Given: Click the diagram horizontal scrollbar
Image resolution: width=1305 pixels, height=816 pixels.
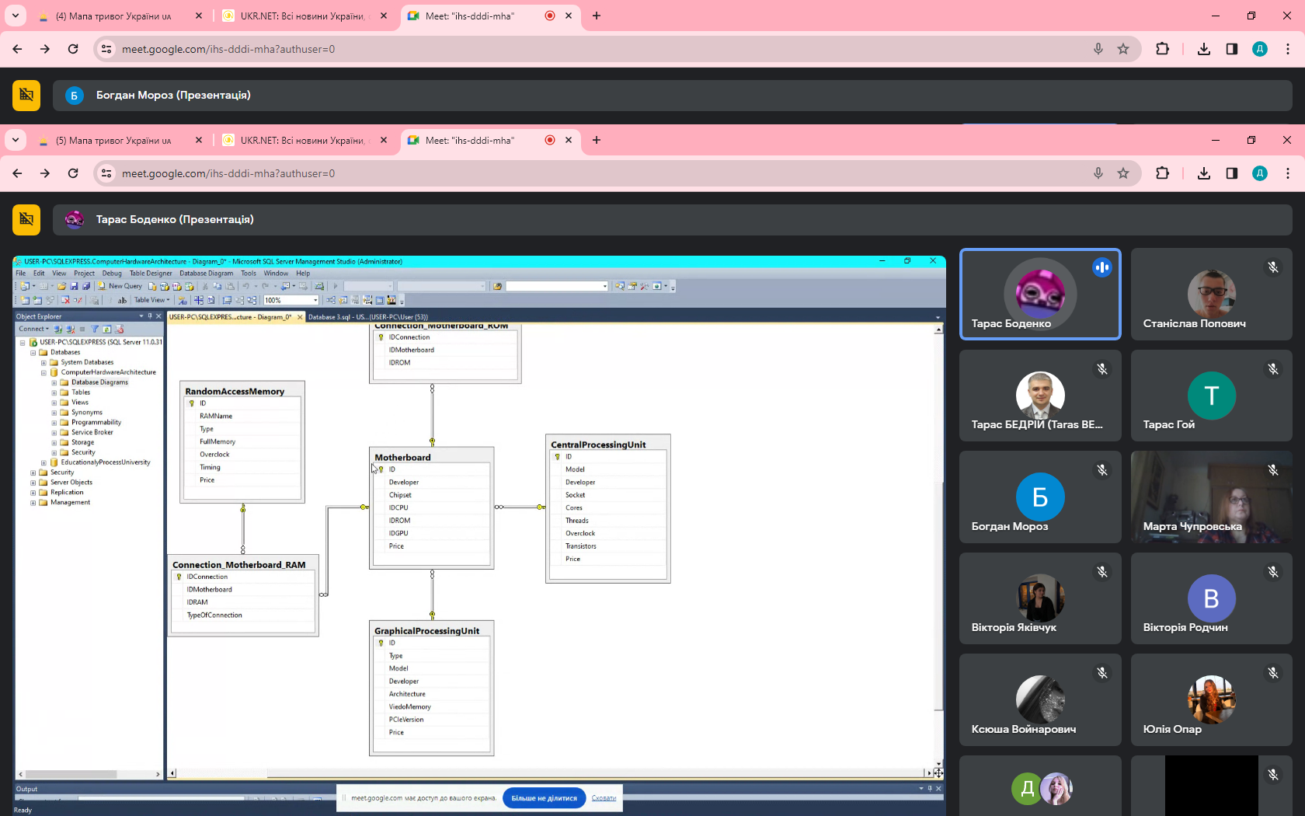Looking at the screenshot, I should (544, 773).
